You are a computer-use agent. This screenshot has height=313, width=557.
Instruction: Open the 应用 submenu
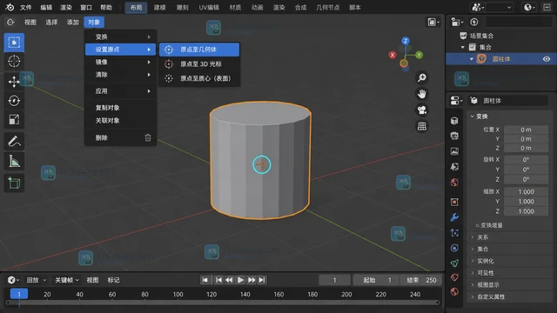pyautogui.click(x=121, y=91)
